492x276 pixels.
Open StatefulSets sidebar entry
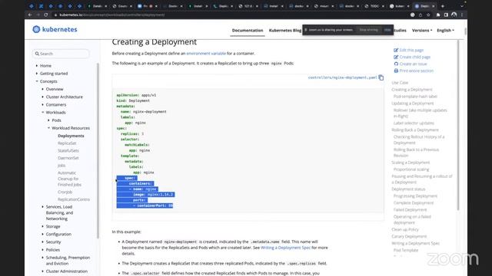(x=68, y=150)
